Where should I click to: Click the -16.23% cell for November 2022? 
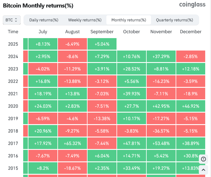point(161,81)
